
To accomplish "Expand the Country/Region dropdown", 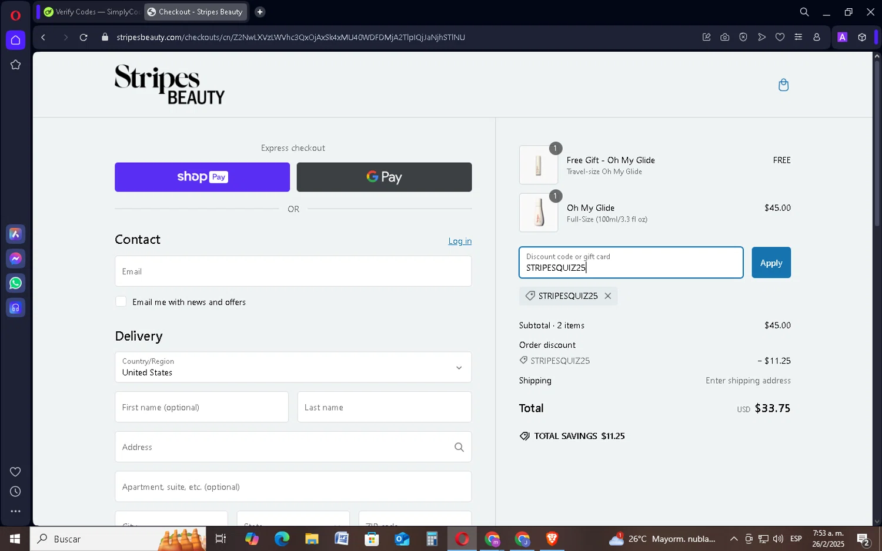I will [293, 367].
